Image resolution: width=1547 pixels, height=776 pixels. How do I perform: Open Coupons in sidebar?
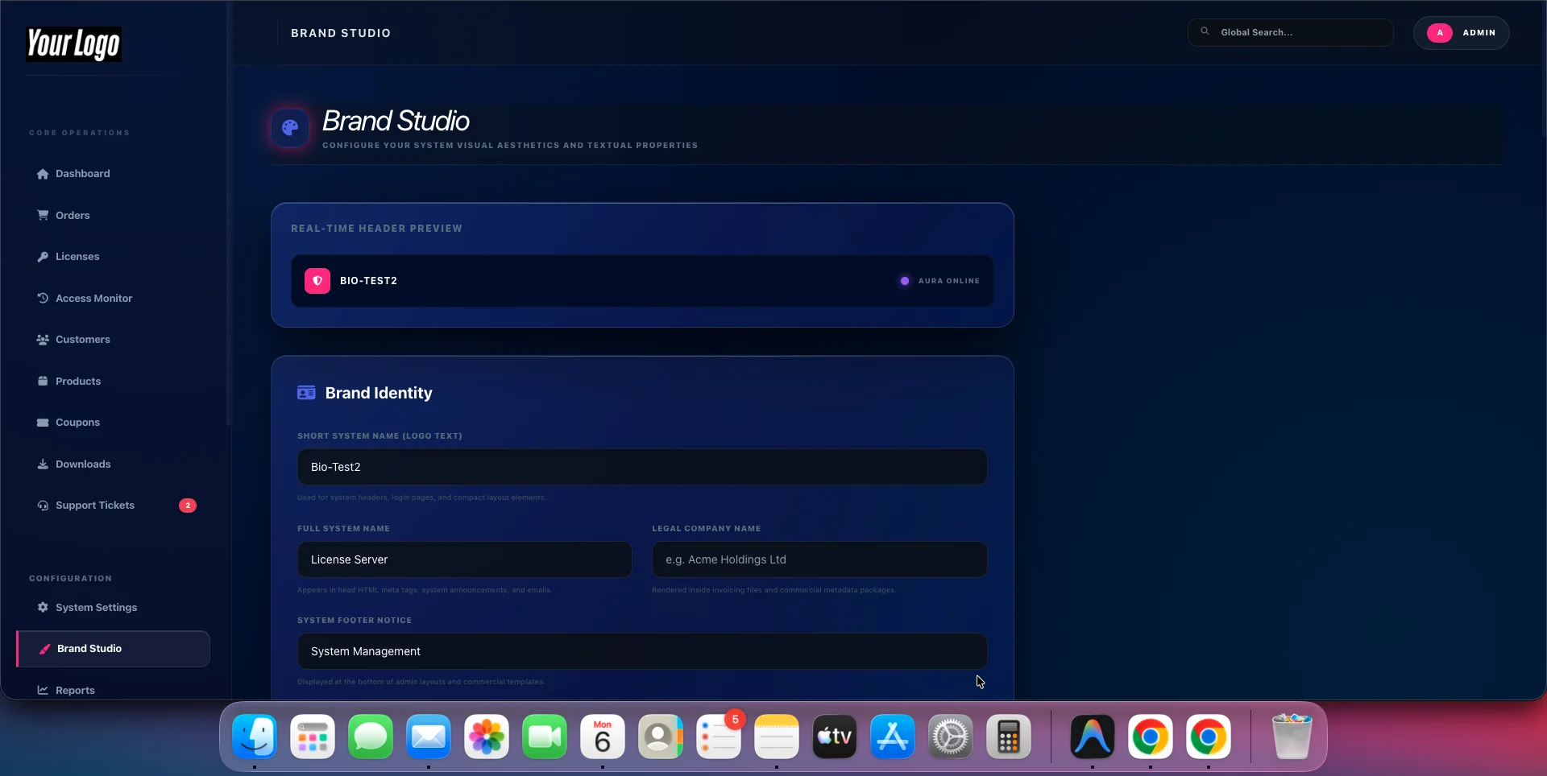pyautogui.click(x=113, y=423)
